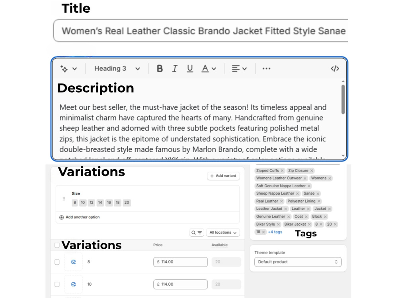Select the size 10 option chip
Screen dimensions: 398x298
click(83, 203)
